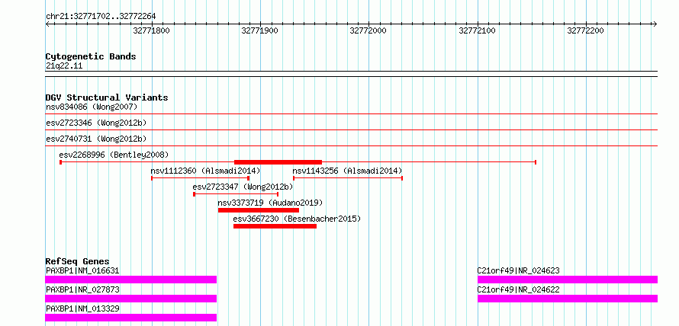679x326 pixels.
Task: Select the esv2723347 (Wong2012b) variant label
Action: (243, 187)
